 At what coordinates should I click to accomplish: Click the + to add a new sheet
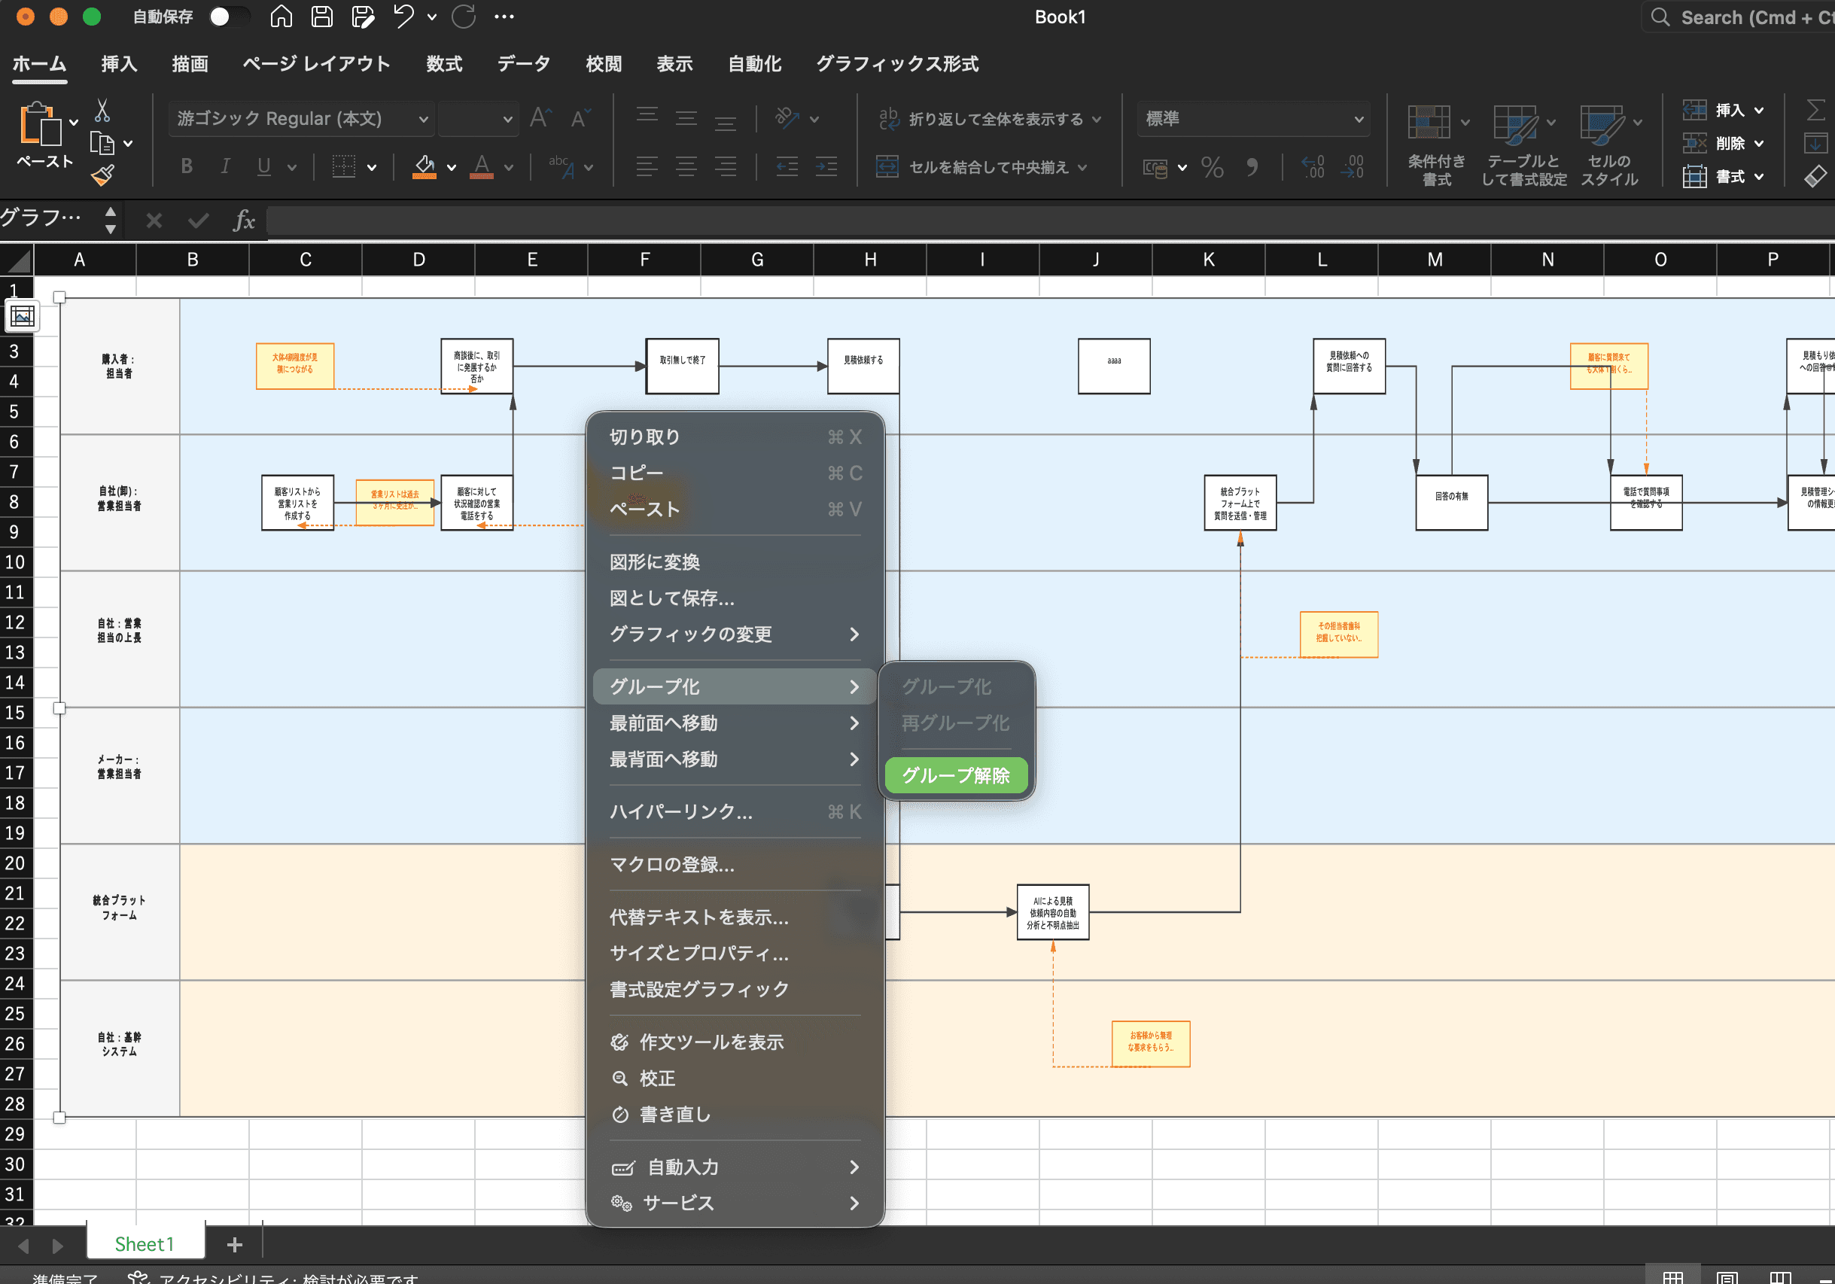coord(234,1244)
